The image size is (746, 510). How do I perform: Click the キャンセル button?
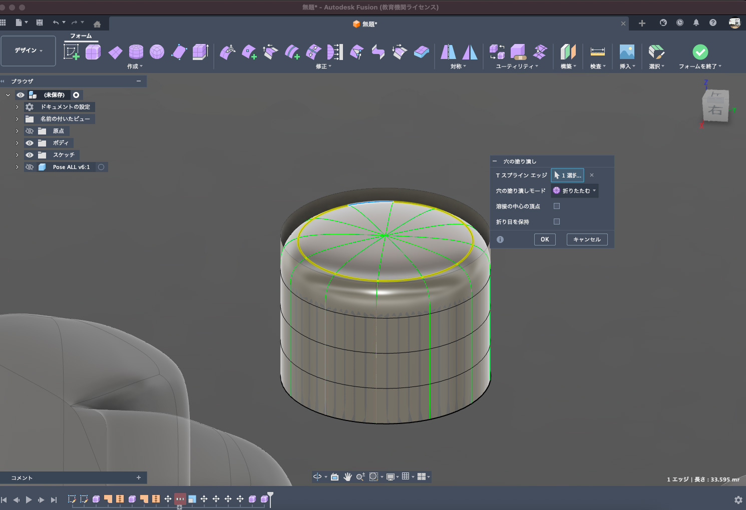coord(587,239)
